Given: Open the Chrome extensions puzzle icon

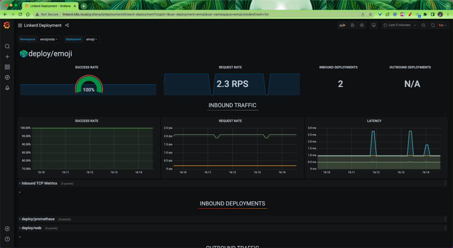Looking at the screenshot, I should click(425, 14).
